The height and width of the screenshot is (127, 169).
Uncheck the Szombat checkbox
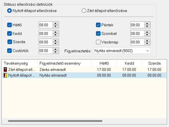[x=98, y=33]
